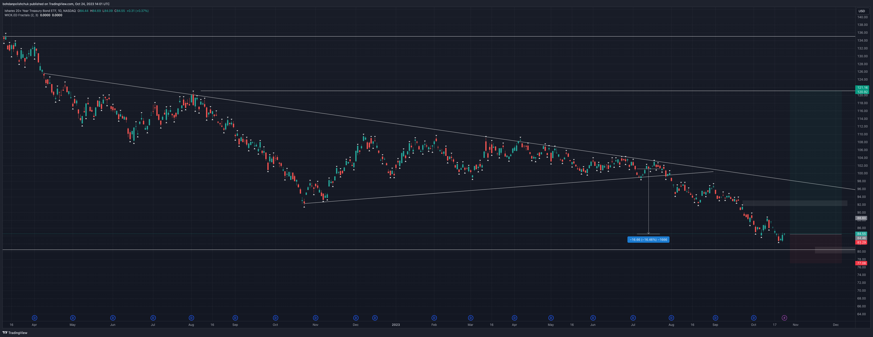Click the blue −16.66 (−16.46%) measurement label
Viewport: 873px width, 337px height.
click(648, 239)
